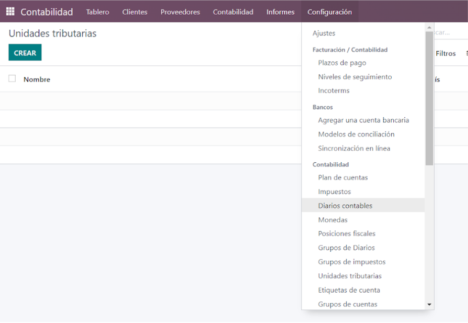Open Ajustes in the Configuración menu
This screenshot has height=323, width=468.
click(x=324, y=33)
